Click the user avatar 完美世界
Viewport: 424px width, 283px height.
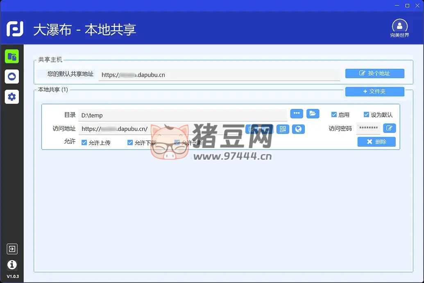[399, 28]
